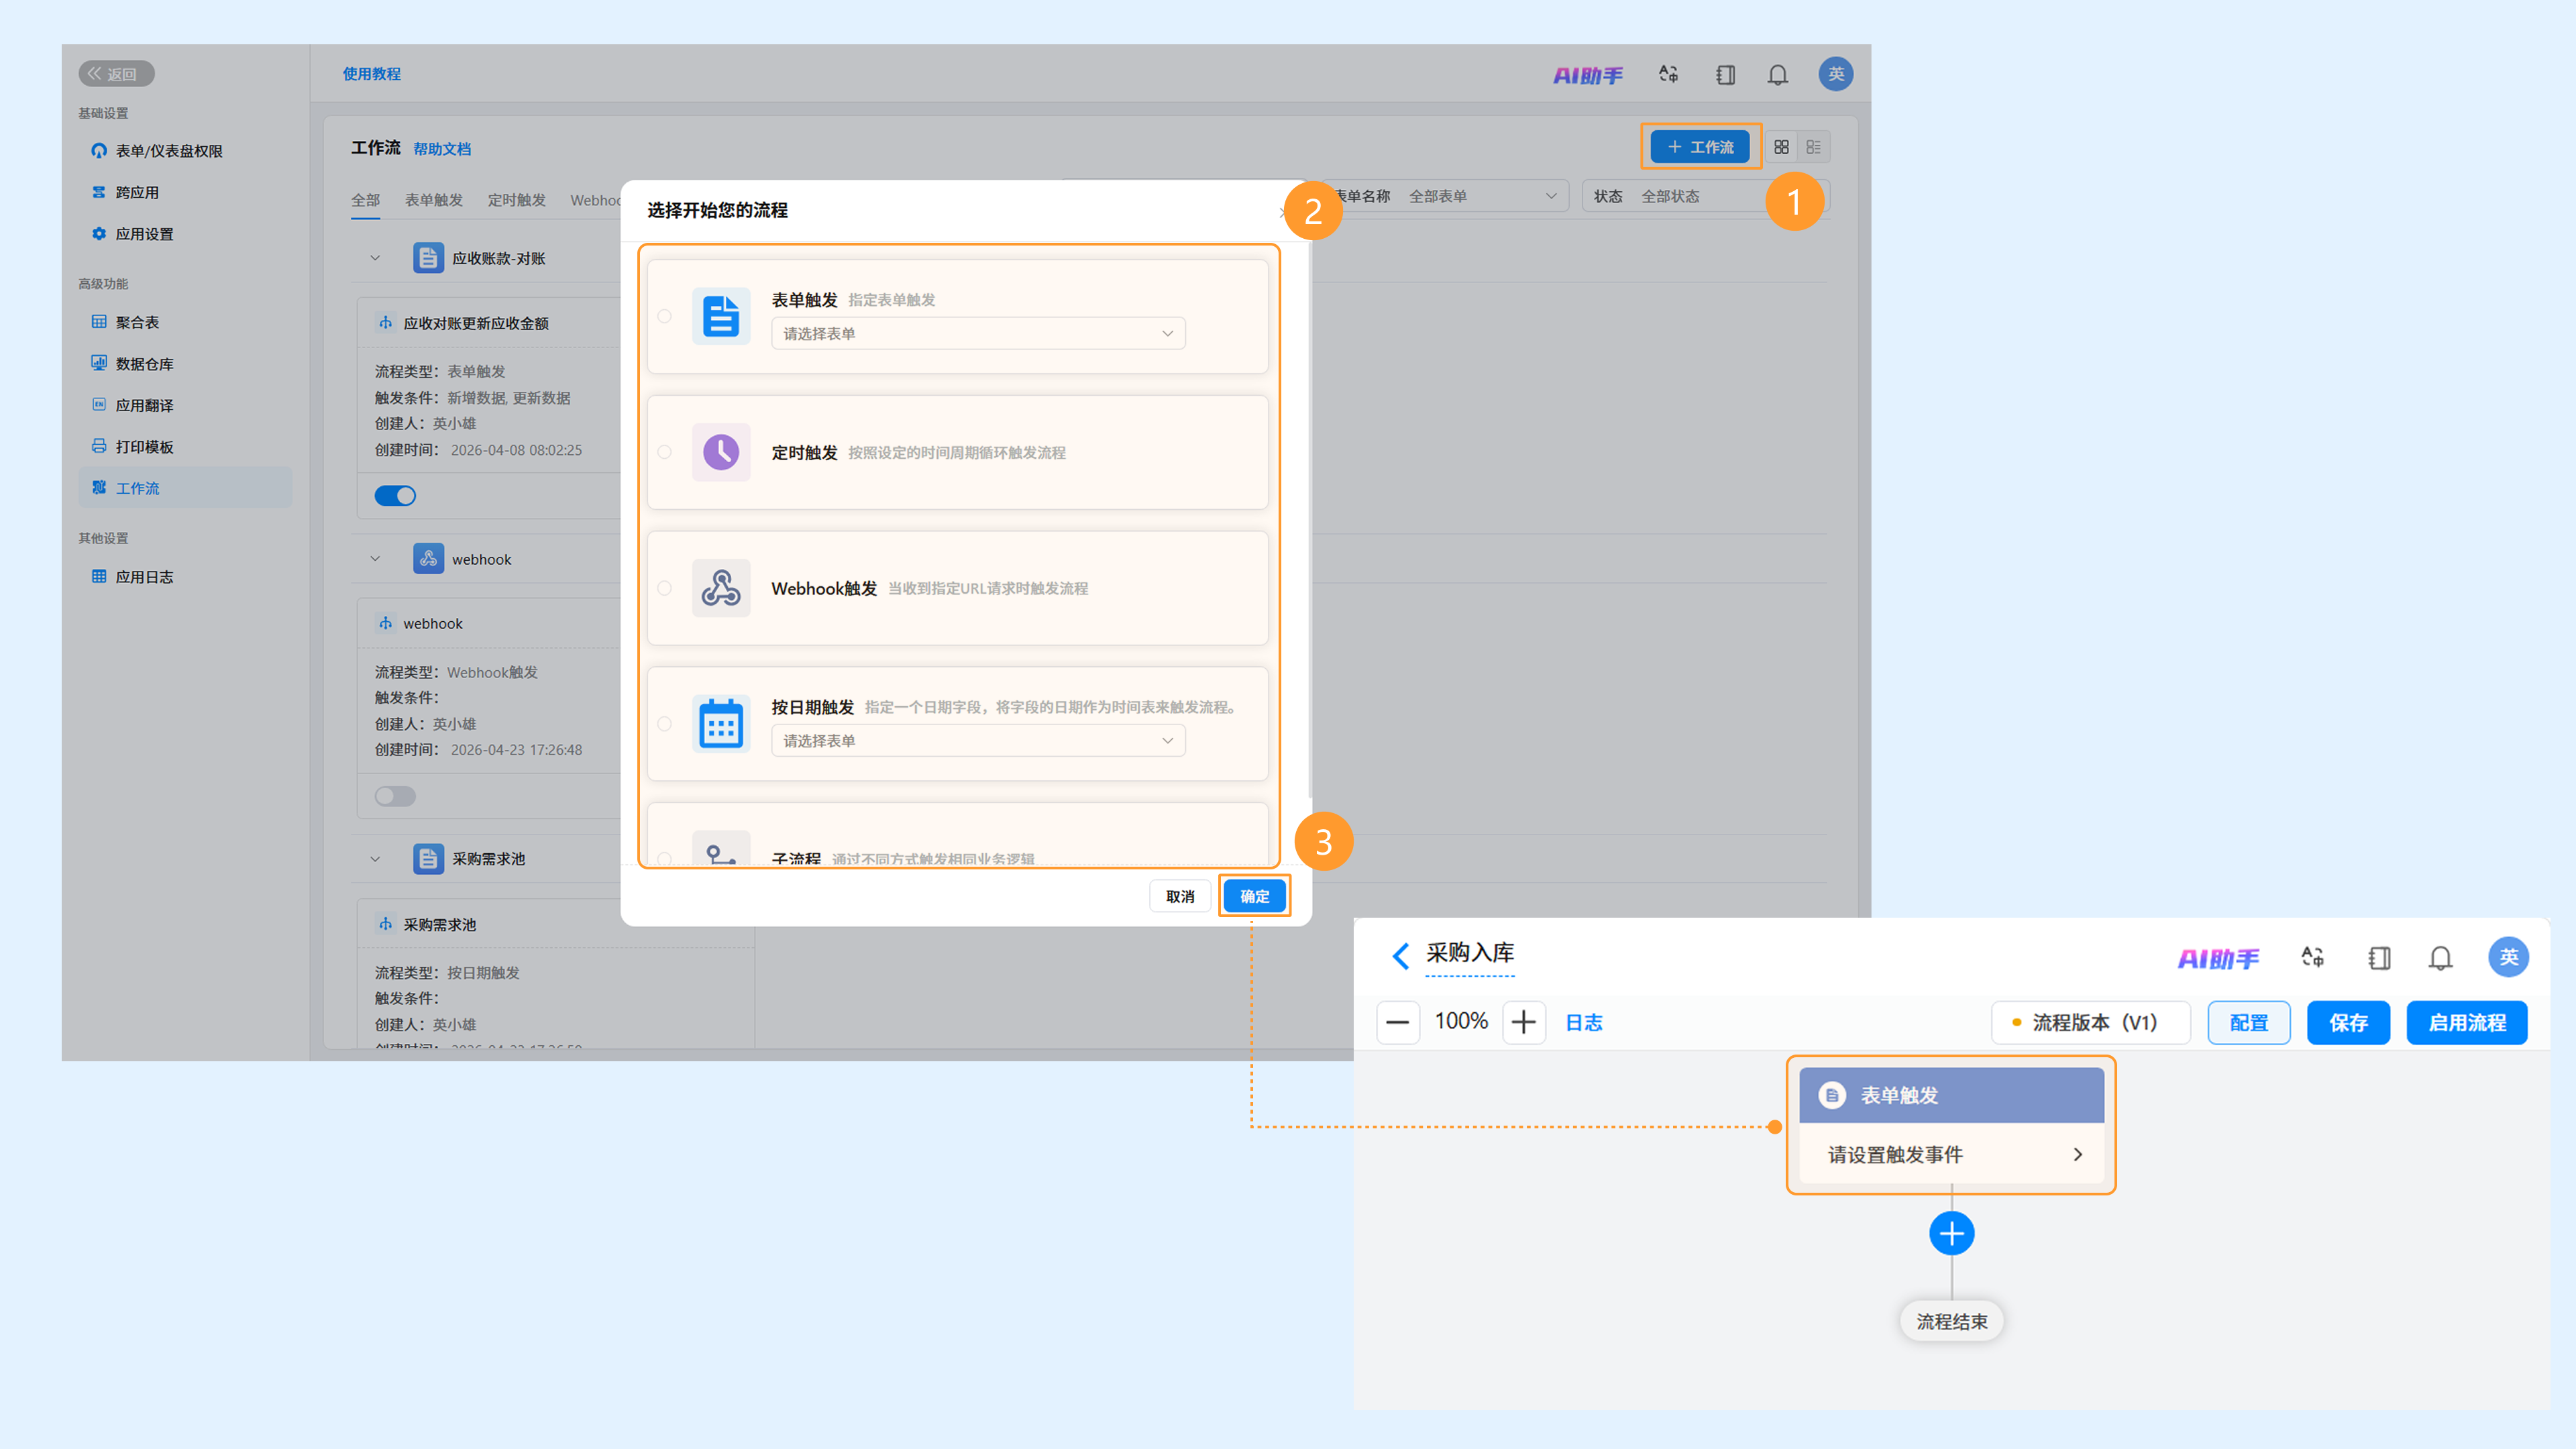Open AI助手 in the workflow list header
Image resolution: width=2576 pixels, height=1449 pixels.
click(1588, 75)
